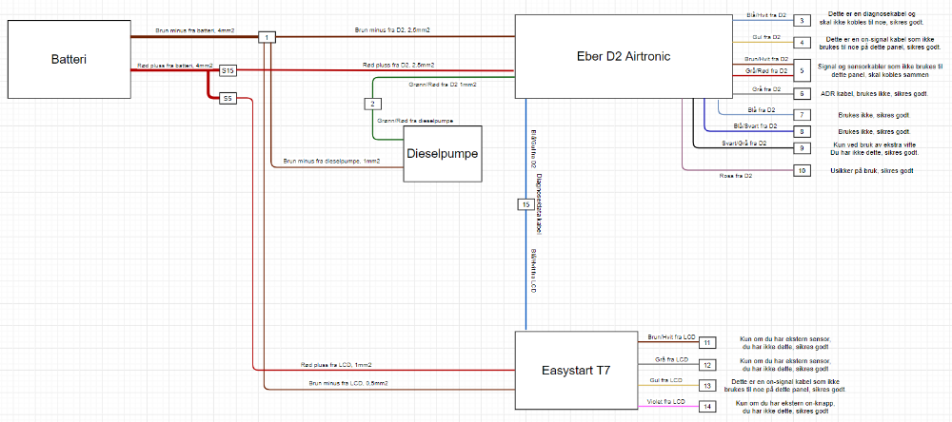This screenshot has height=422, width=952.
Task: Click label 'Brun minus fra D2, 2.5mm2'
Action: tap(393, 29)
